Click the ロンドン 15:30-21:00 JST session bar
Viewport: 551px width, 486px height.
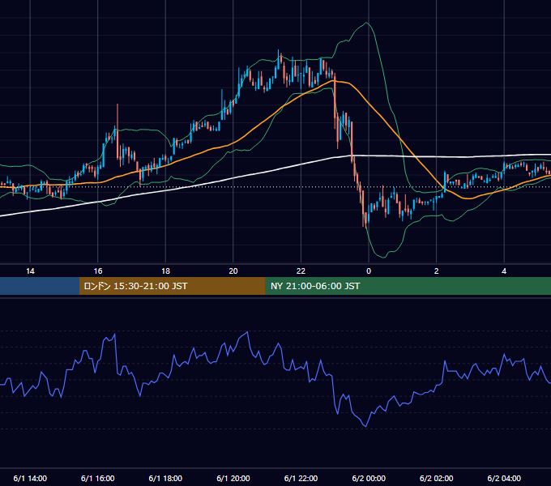[x=172, y=286]
